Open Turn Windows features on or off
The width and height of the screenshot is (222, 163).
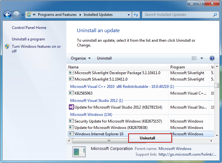[x=36, y=49]
